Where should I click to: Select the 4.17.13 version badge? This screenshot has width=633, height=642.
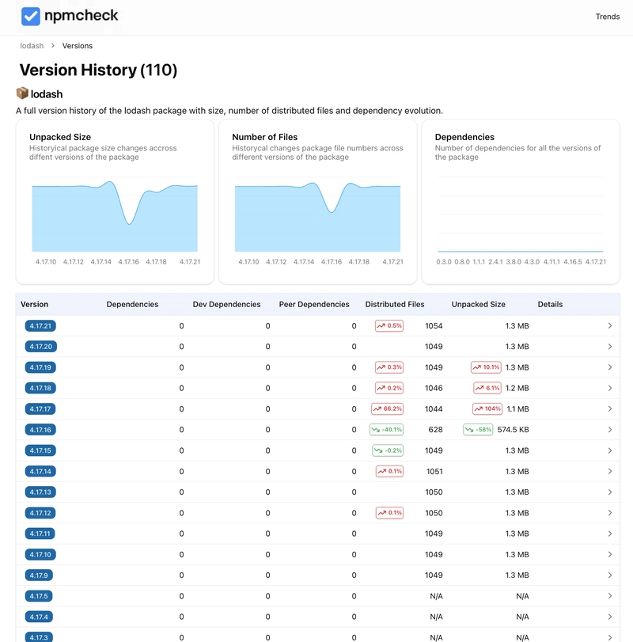(40, 492)
